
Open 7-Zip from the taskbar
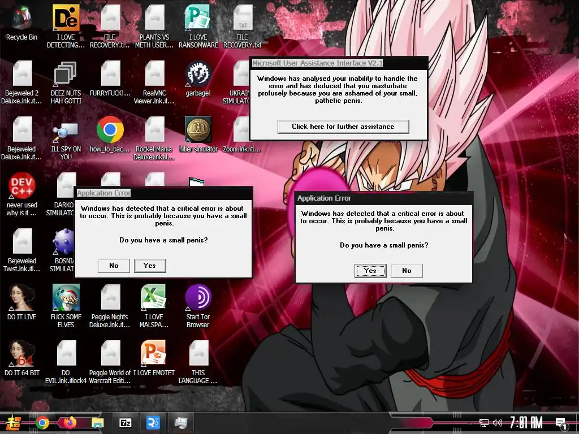(125, 423)
